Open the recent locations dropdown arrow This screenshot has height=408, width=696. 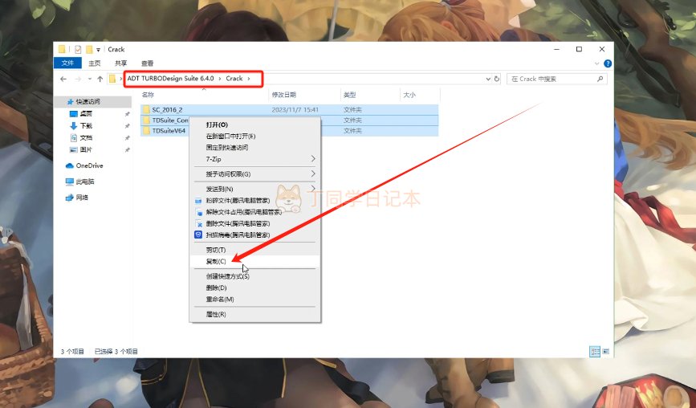pos(89,79)
